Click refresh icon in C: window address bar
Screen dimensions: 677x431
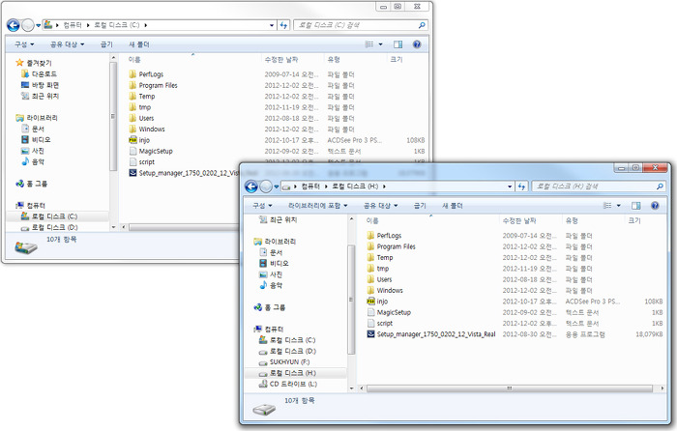click(x=283, y=25)
